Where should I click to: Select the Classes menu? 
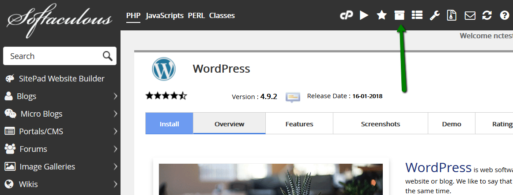pyautogui.click(x=222, y=16)
